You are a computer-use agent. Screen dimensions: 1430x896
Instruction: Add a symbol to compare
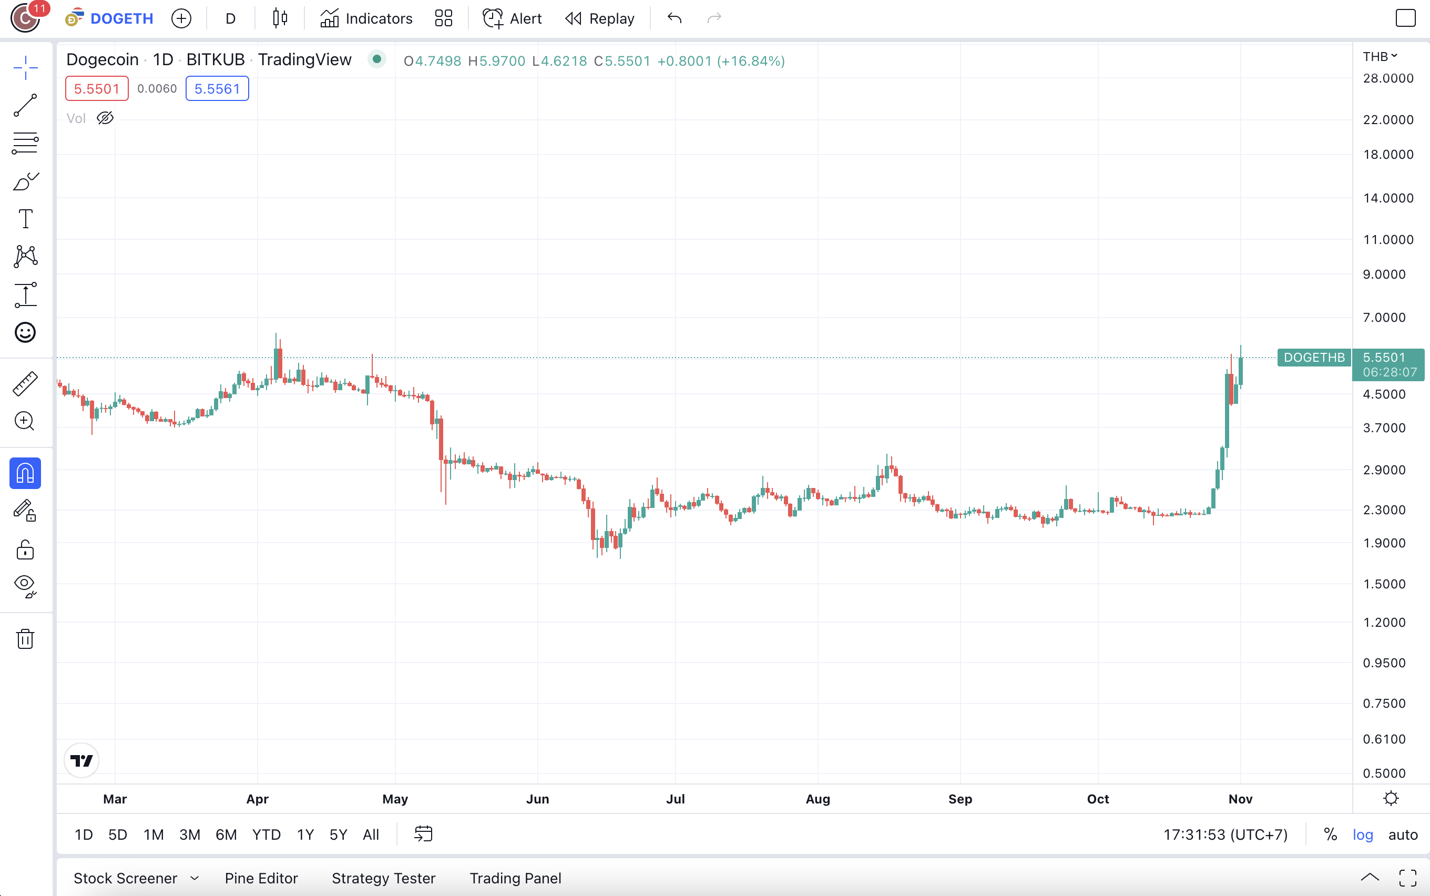(x=181, y=18)
